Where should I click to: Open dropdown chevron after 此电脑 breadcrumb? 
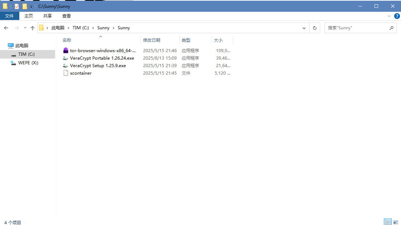point(68,28)
